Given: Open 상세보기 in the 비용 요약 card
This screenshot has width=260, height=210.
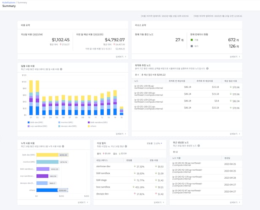Looking at the screenshot, I should click(x=119, y=56).
